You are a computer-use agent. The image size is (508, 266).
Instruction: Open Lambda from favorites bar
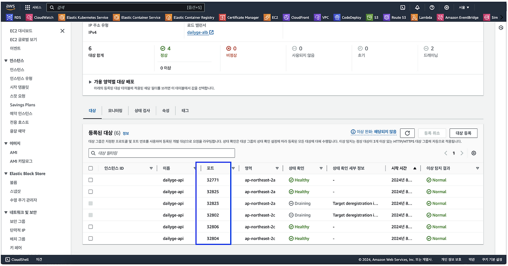click(422, 17)
